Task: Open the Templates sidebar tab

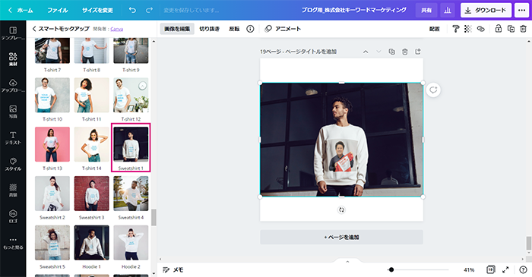Action: tap(13, 33)
